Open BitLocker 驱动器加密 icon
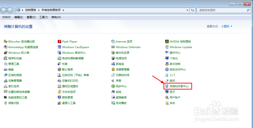The width and height of the screenshot is (253, 128). (6, 42)
